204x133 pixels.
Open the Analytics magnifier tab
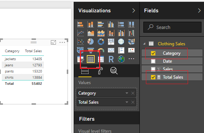tap(114, 71)
